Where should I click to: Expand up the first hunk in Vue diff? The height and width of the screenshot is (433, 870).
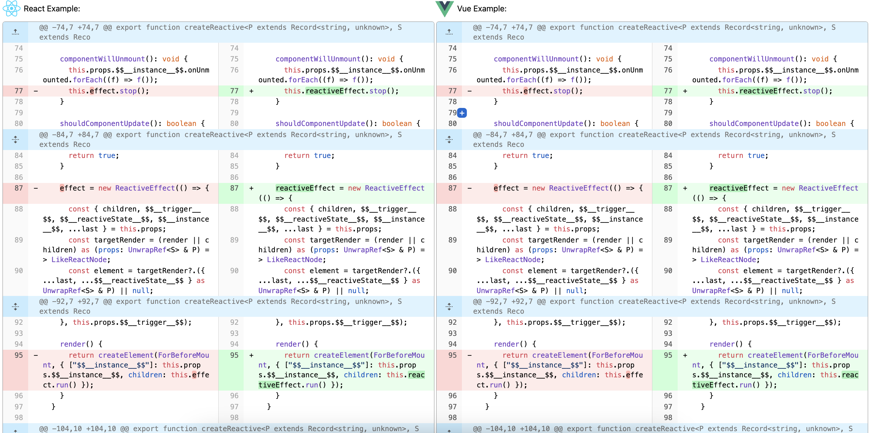449,32
